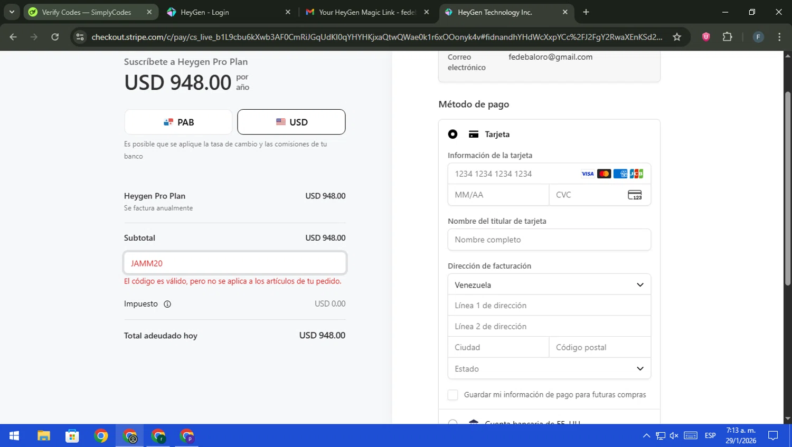Click the Nombre completo field
This screenshot has height=447, width=792.
pyautogui.click(x=549, y=240)
